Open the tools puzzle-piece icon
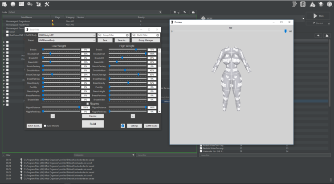The width and height of the screenshot is (334, 184). click(x=39, y=4)
